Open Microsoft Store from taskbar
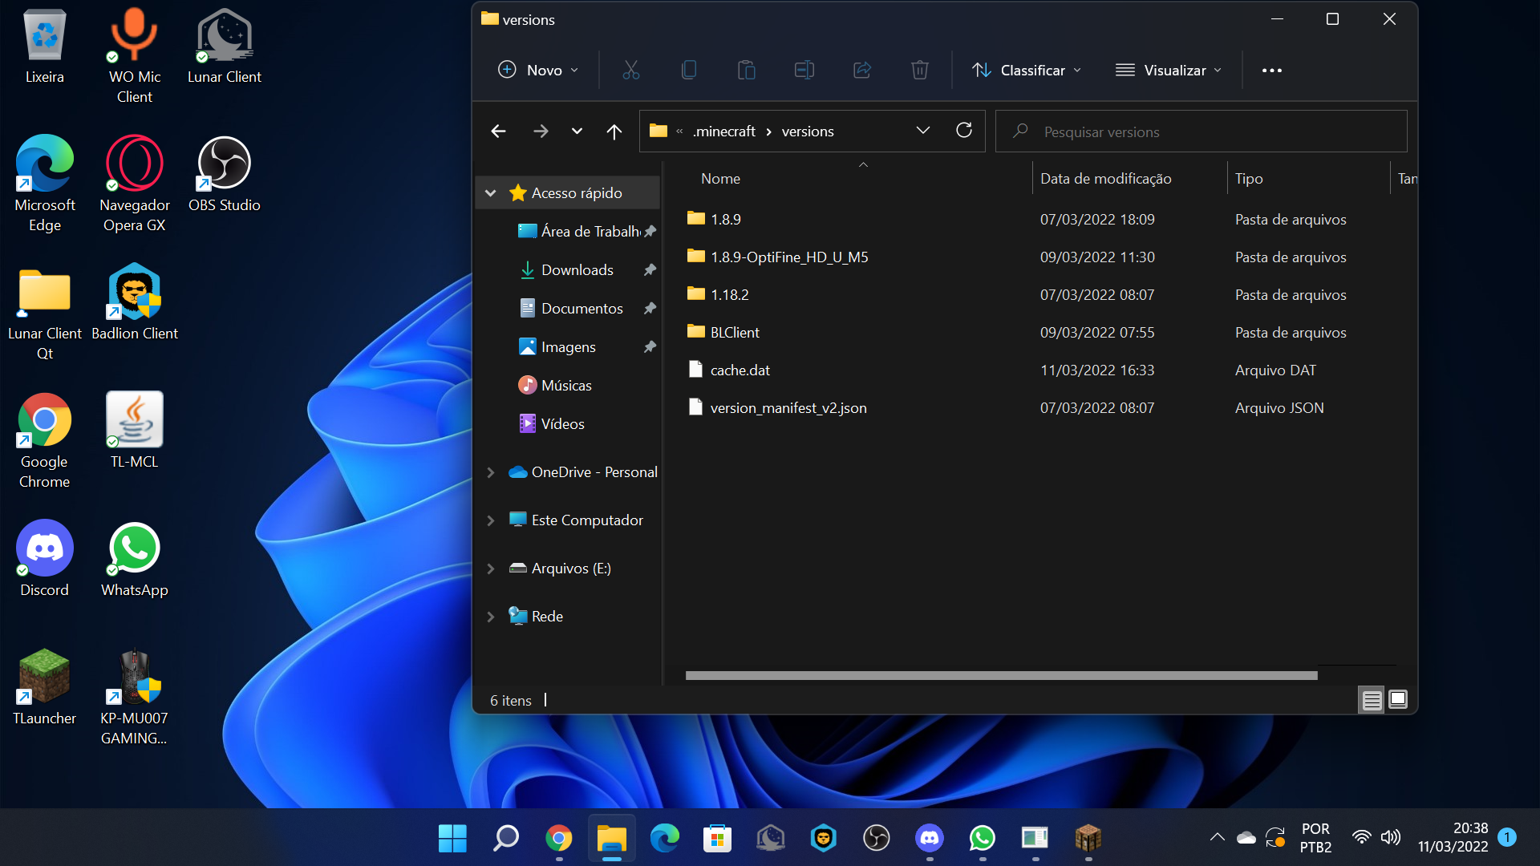 (717, 839)
